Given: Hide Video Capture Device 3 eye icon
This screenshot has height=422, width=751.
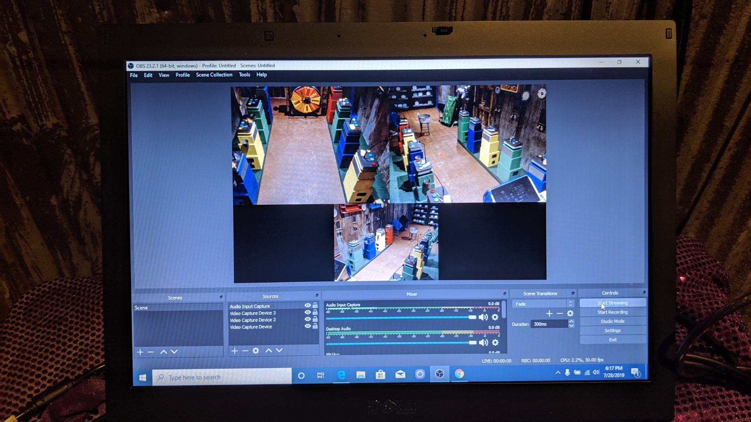Looking at the screenshot, I should [307, 312].
